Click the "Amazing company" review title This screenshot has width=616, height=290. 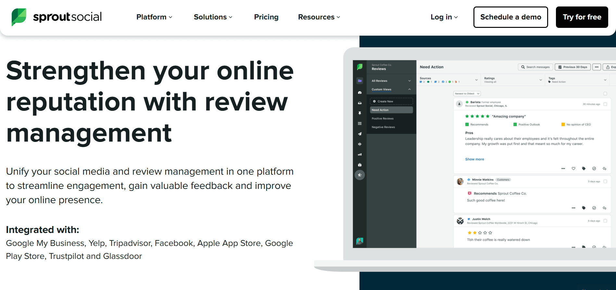[x=509, y=116]
